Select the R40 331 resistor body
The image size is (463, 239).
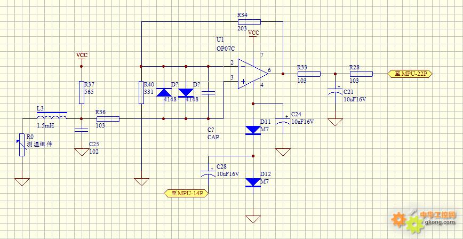click(x=141, y=92)
